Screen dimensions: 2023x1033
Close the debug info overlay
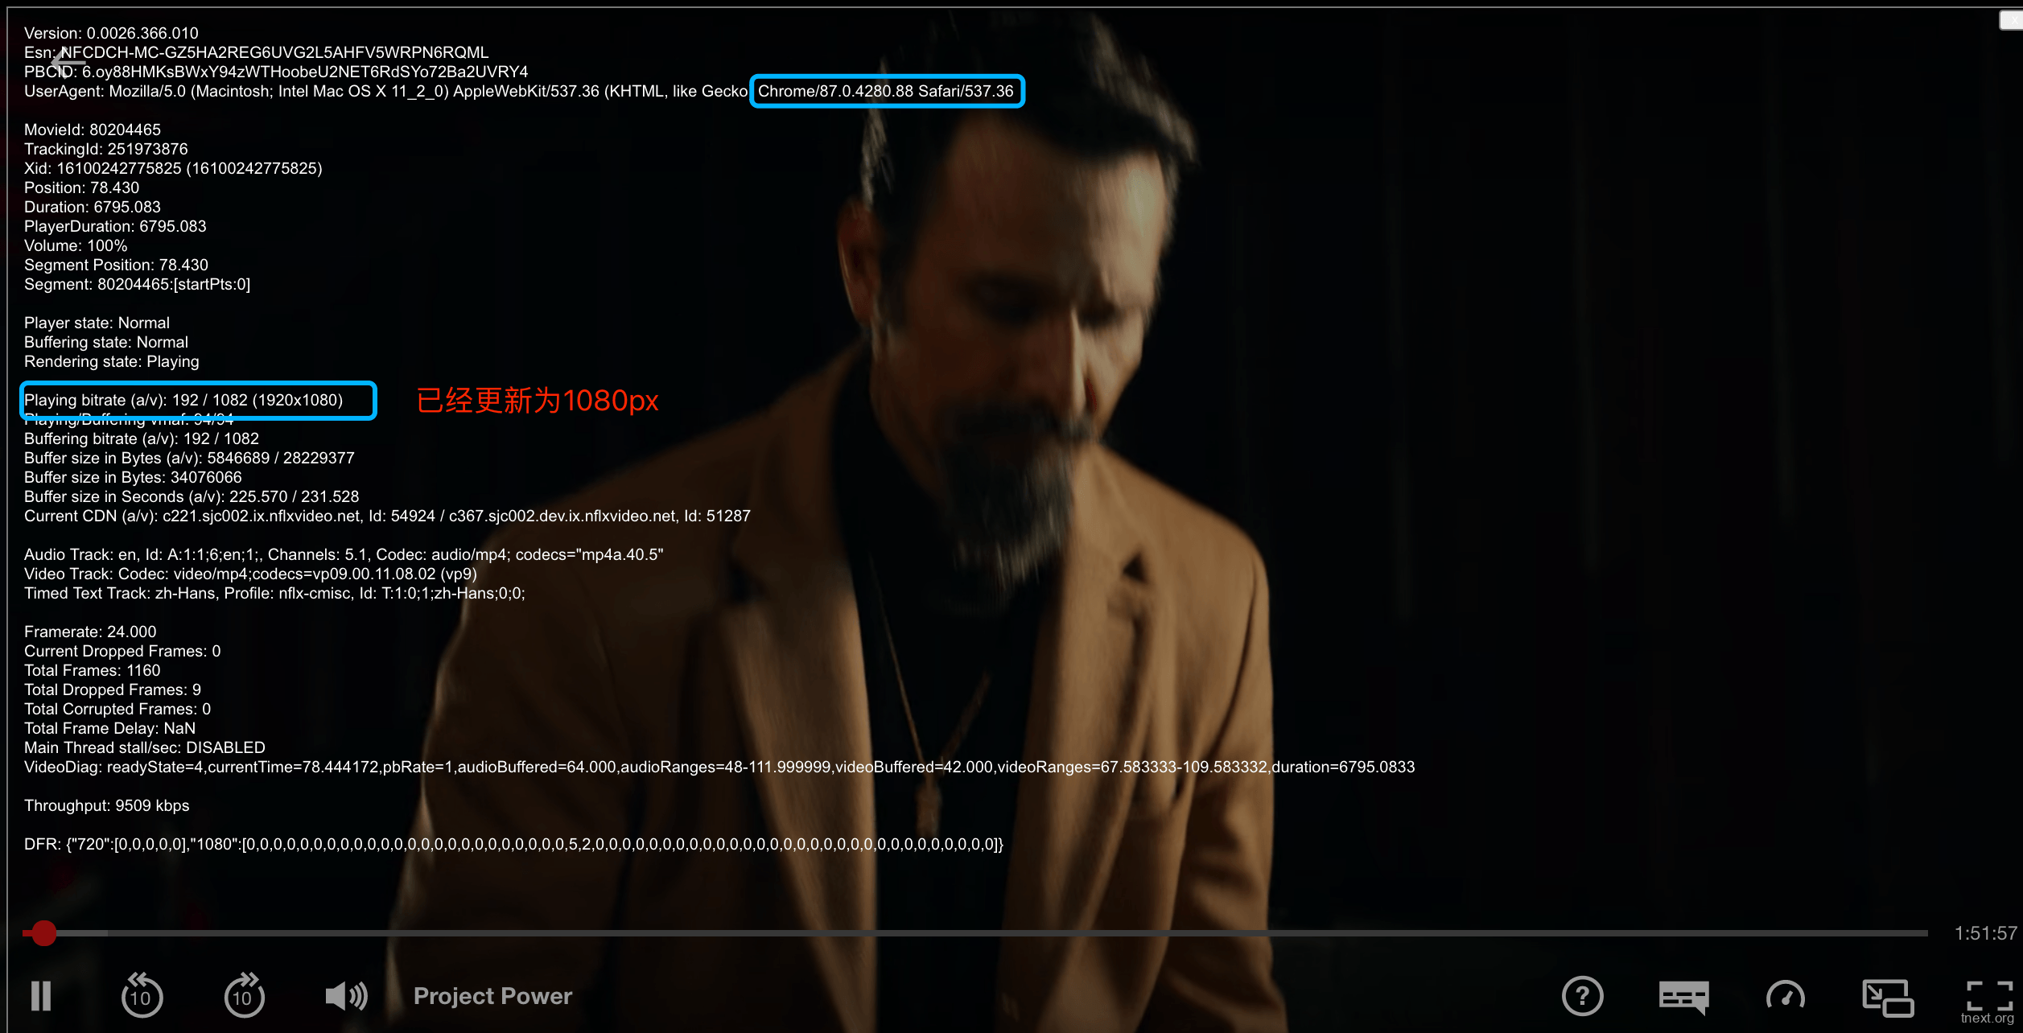[x=2011, y=20]
